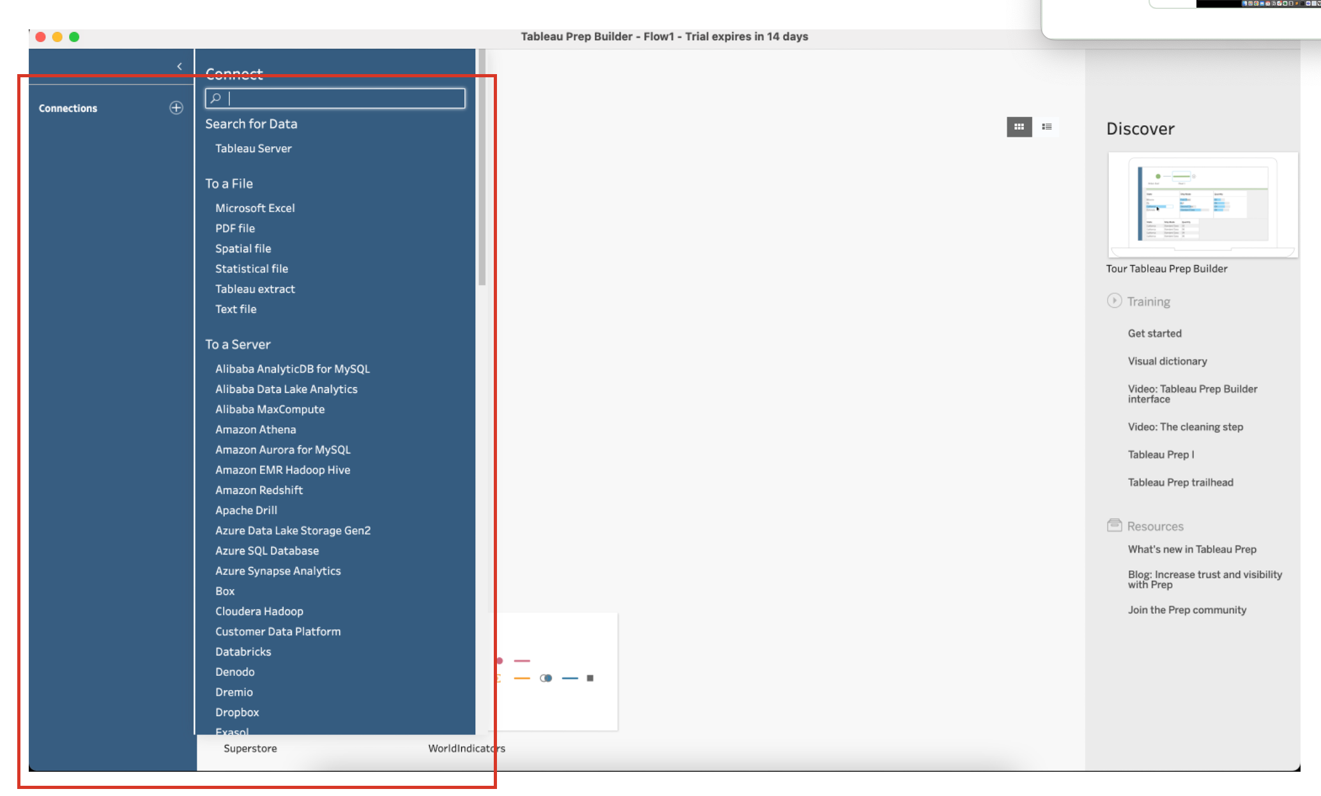The width and height of the screenshot is (1321, 796).
Task: Select Amazon Aurora for MySQL
Action: point(282,450)
